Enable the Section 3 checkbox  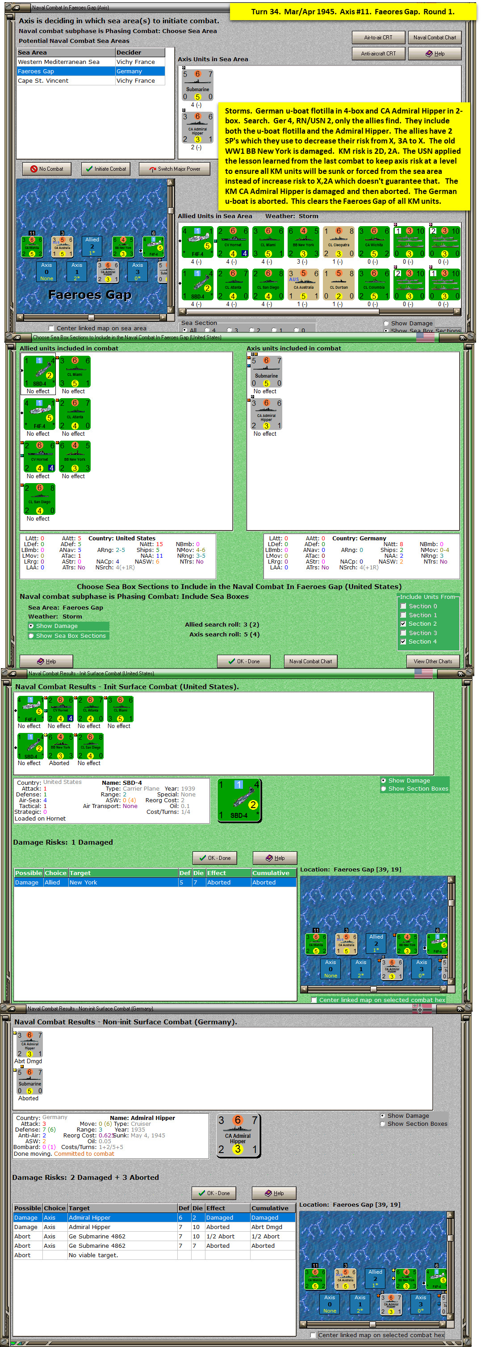403,633
